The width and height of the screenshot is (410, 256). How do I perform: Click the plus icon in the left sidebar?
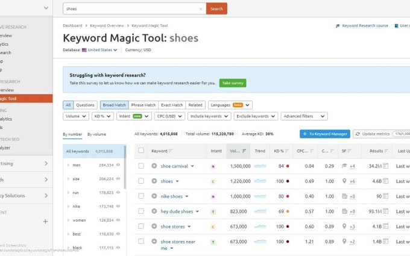pyautogui.click(x=45, y=222)
